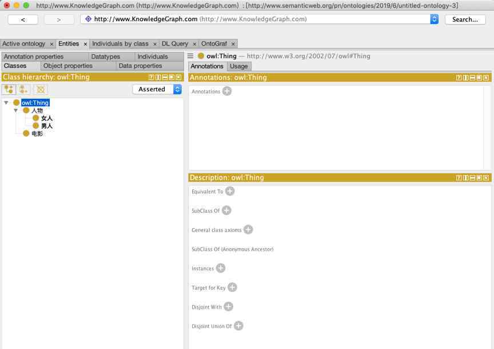Open Individuals by class tab
Image resolution: width=494 pixels, height=349 pixels.
click(x=120, y=44)
